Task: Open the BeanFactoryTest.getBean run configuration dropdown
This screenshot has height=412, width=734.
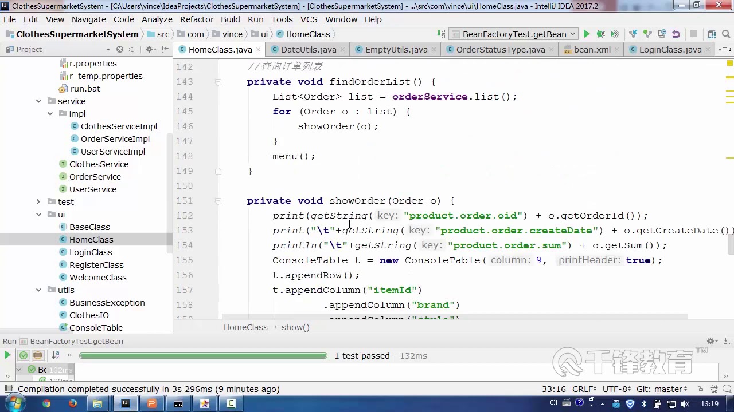Action: [513, 34]
